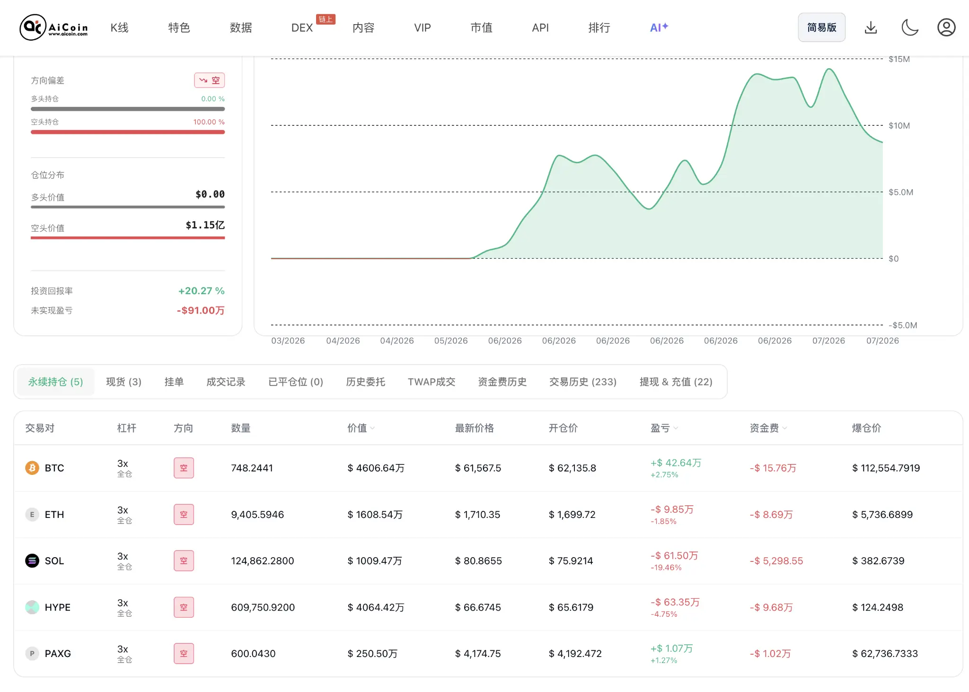This screenshot has height=692, width=969.
Task: Open the 特色 menu
Action: (179, 28)
